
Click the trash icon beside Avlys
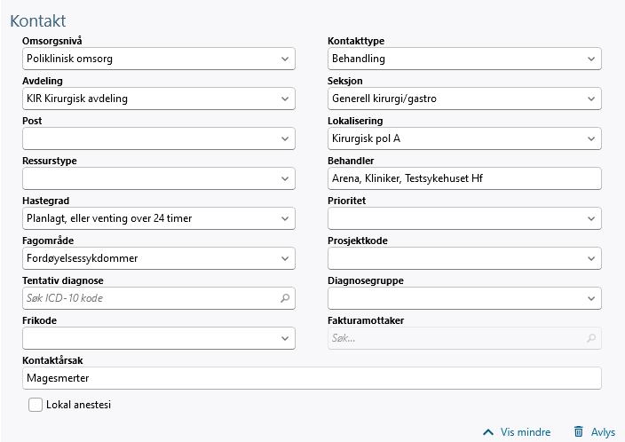point(579,432)
